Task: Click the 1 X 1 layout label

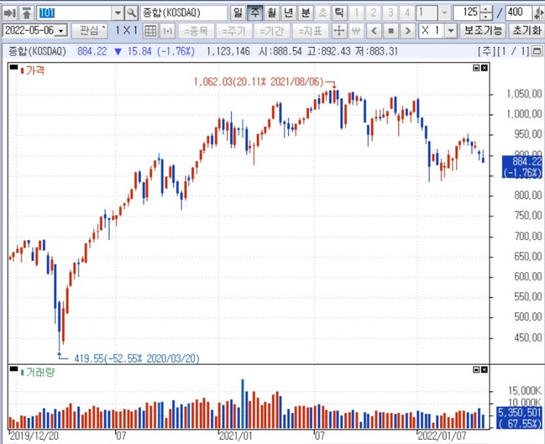Action: (126, 31)
